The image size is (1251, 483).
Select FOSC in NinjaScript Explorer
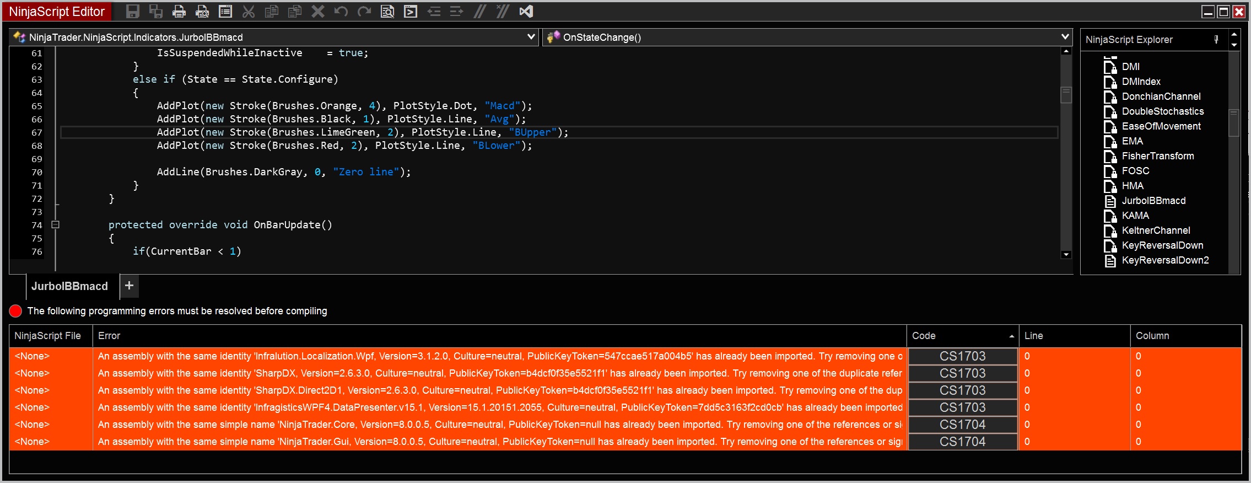click(x=1135, y=171)
